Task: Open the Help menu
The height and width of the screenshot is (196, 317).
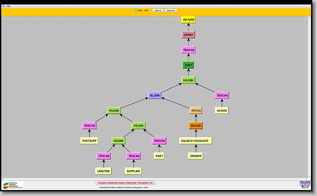Action: click(x=8, y=6)
